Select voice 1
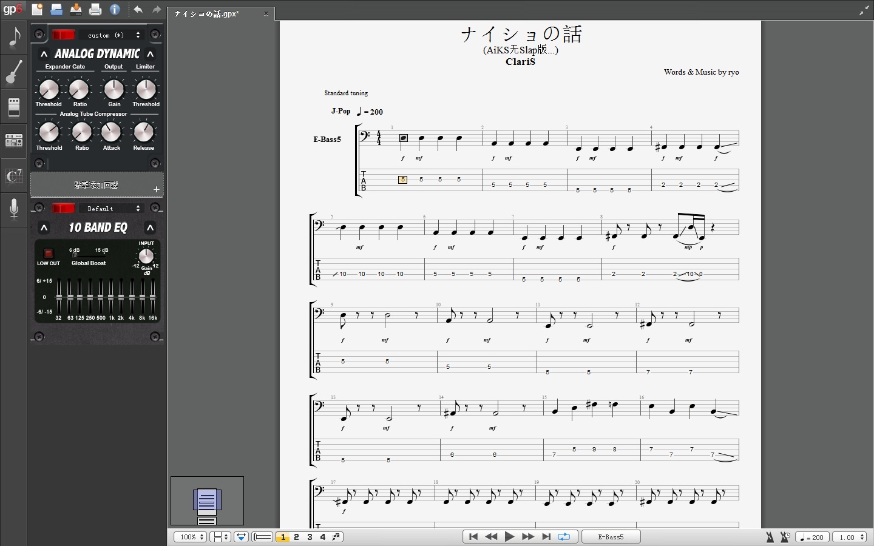Screen dimensions: 874x546 tap(283, 537)
